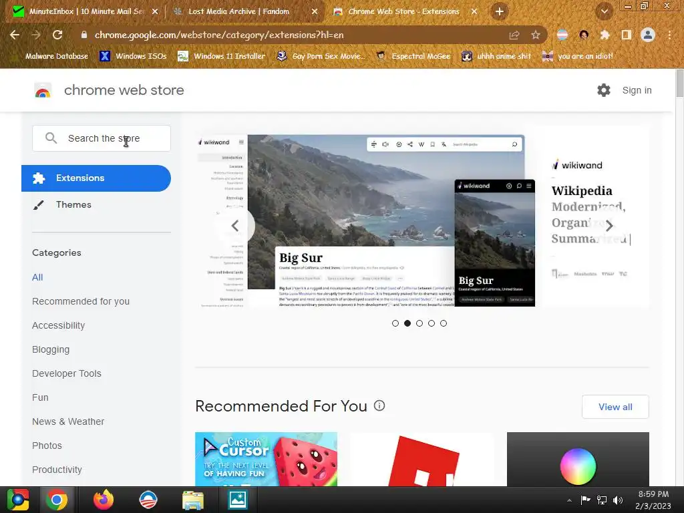This screenshot has height=513, width=684.
Task: Choose the Recommended for you category
Action: pyautogui.click(x=81, y=301)
